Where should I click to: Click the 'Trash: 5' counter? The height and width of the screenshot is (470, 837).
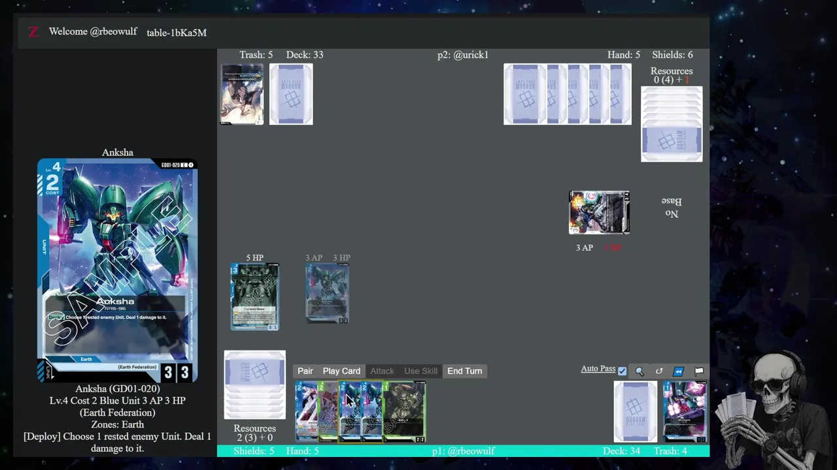[x=256, y=55]
